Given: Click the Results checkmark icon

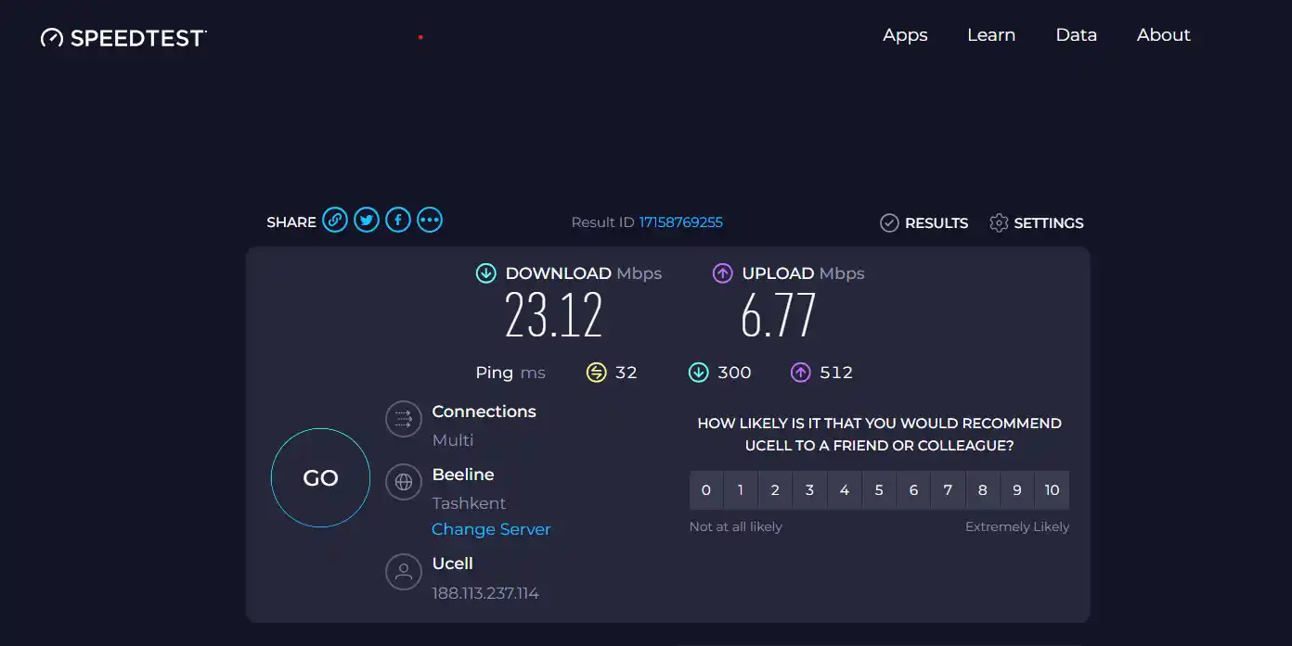Looking at the screenshot, I should click(889, 222).
